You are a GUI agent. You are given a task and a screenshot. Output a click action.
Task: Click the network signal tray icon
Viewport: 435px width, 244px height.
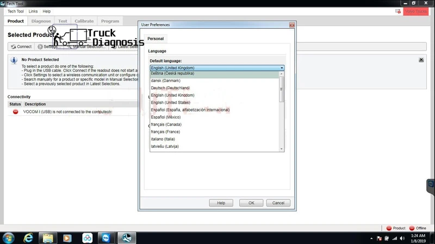pos(395,239)
